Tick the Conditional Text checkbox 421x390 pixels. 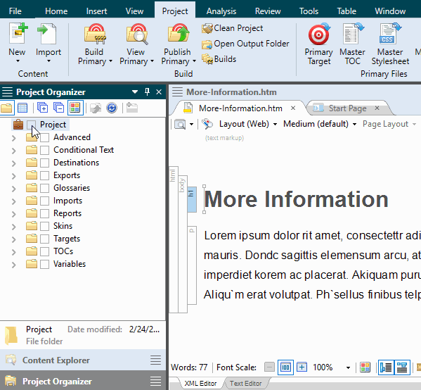pos(44,150)
